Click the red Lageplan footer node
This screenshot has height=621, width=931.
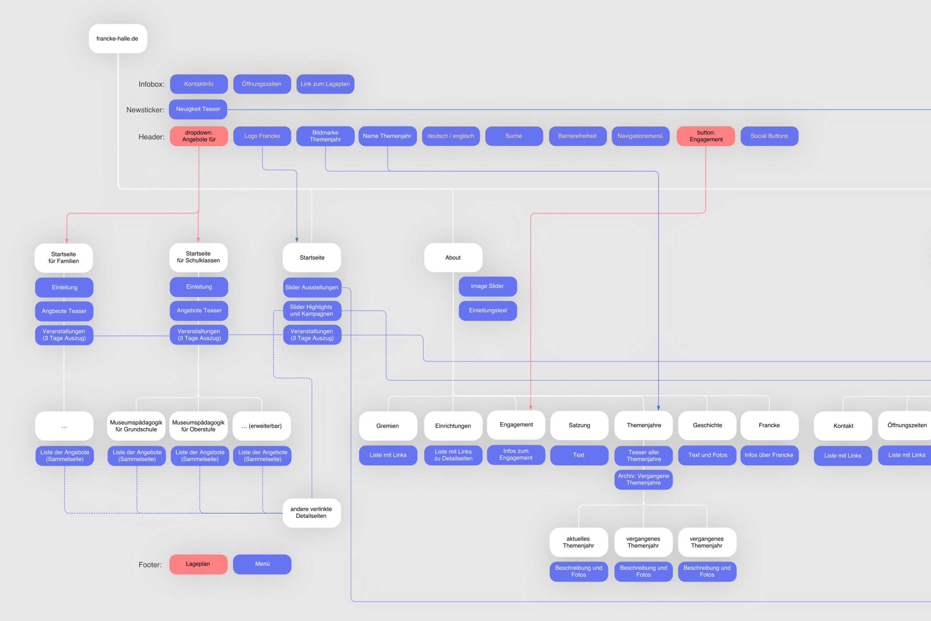198,564
